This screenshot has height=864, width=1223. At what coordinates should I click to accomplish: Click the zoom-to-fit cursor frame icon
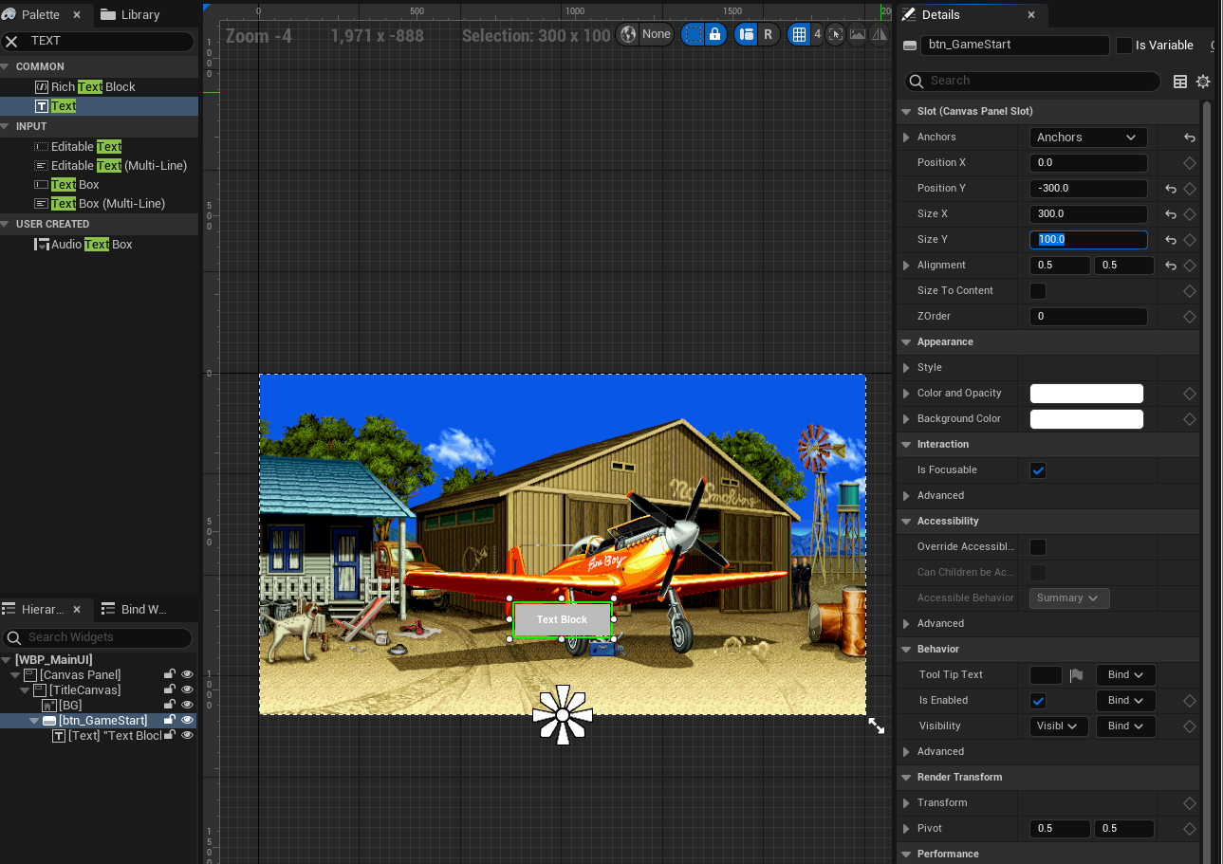[x=835, y=34]
